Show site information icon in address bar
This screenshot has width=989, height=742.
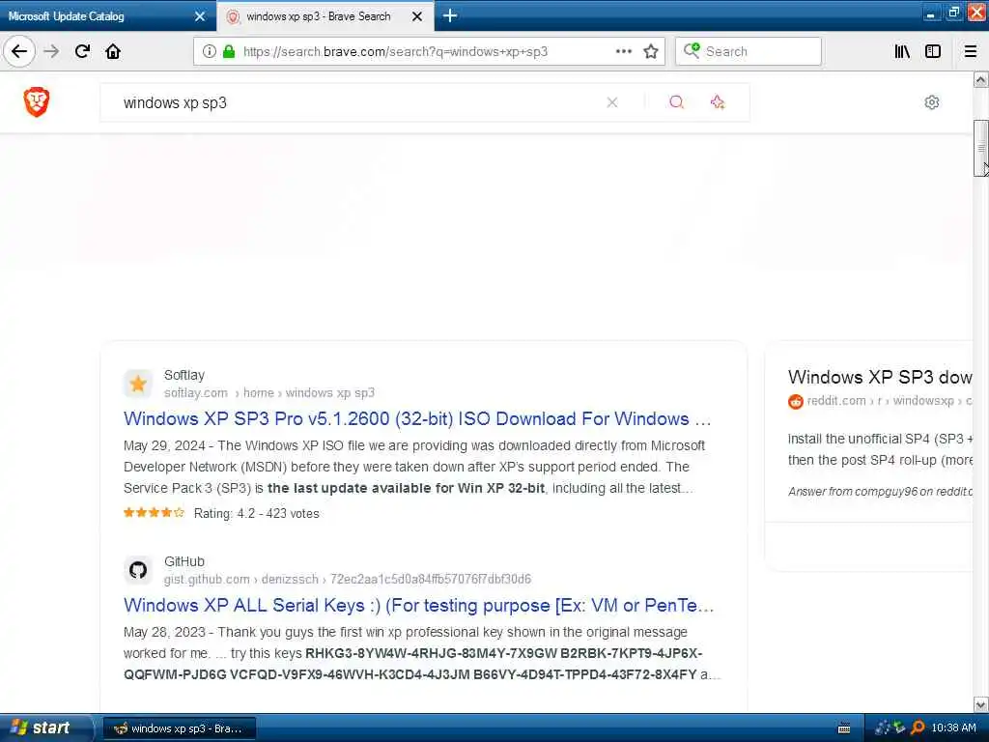pyautogui.click(x=210, y=51)
